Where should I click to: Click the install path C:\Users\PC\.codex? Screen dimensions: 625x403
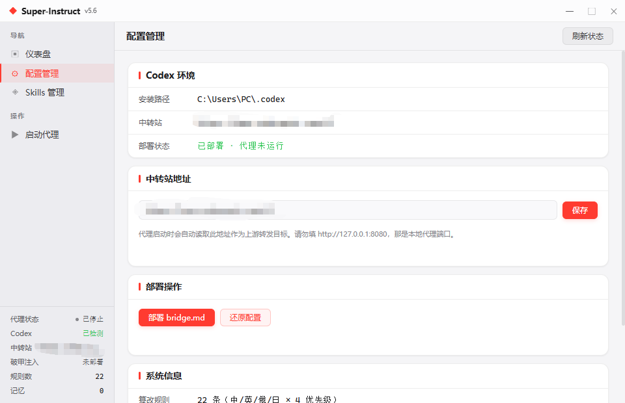pos(241,99)
